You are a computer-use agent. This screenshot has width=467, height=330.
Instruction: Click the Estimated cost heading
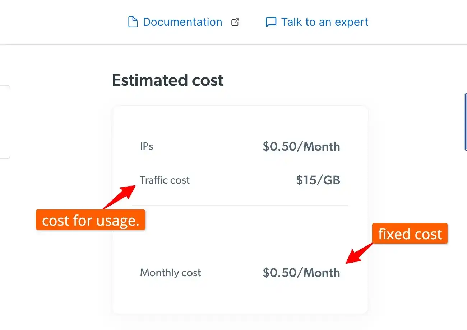point(168,80)
